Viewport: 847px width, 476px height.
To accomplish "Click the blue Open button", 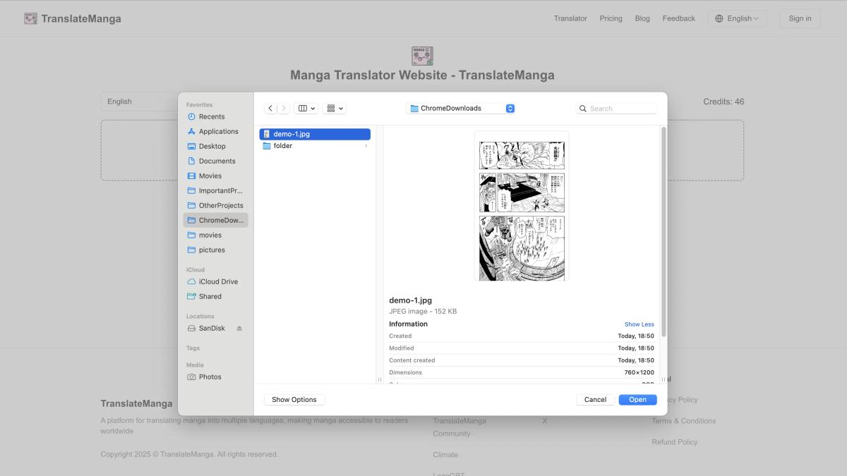I will [637, 400].
